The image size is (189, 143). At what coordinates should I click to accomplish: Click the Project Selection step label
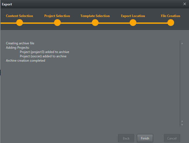coord(57,16)
